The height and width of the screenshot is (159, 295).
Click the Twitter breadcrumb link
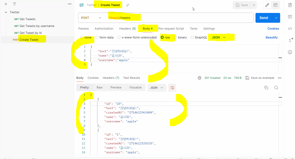click(91, 5)
